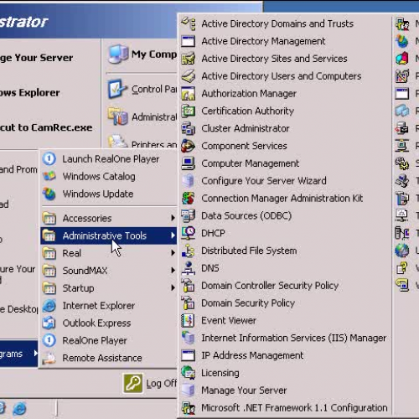
Task: Click the Outlook Express icon
Action: click(x=49, y=323)
